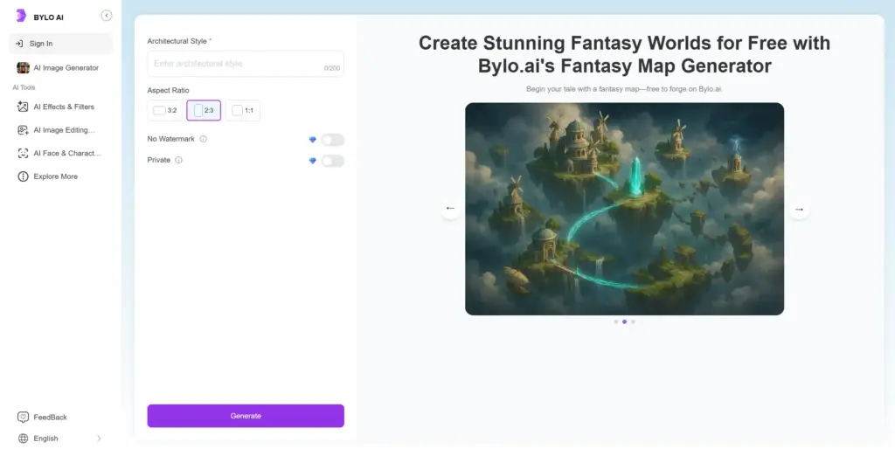Click the AI Face & Character icon
The height and width of the screenshot is (456, 895).
click(23, 154)
